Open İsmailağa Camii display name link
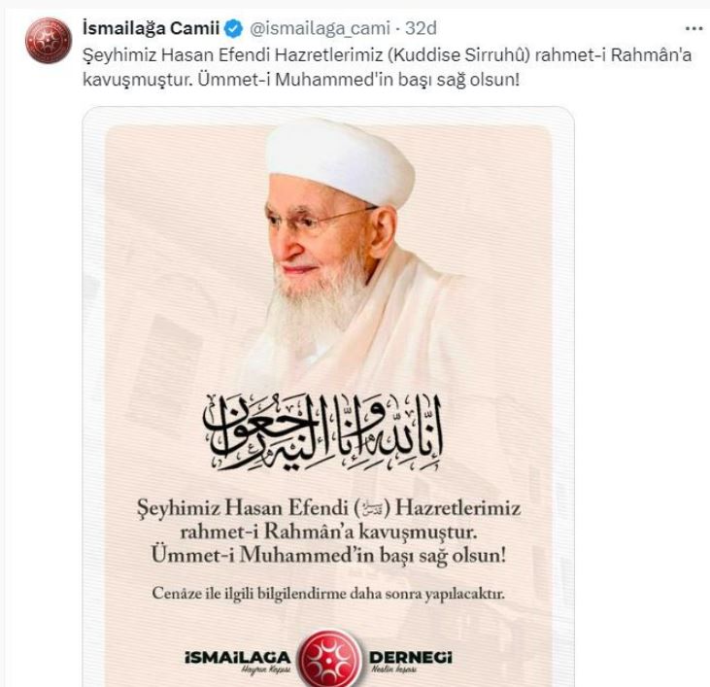This screenshot has height=687, width=710. click(x=152, y=28)
